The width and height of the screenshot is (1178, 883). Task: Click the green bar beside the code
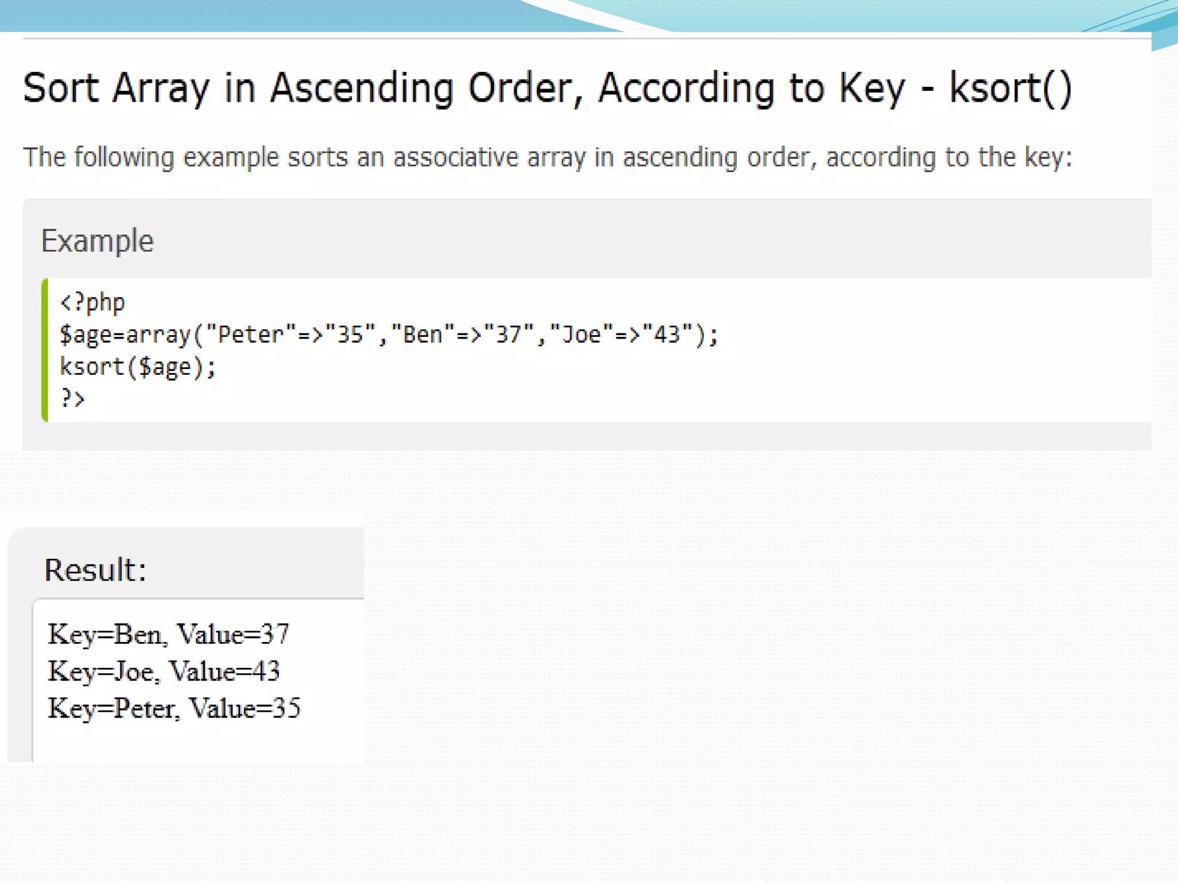coord(45,350)
